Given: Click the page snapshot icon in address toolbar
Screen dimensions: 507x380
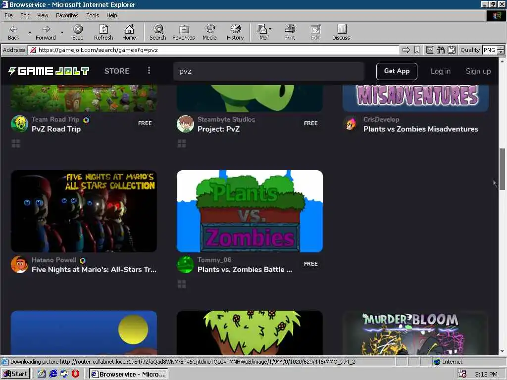Looking at the screenshot, I should (429, 50).
